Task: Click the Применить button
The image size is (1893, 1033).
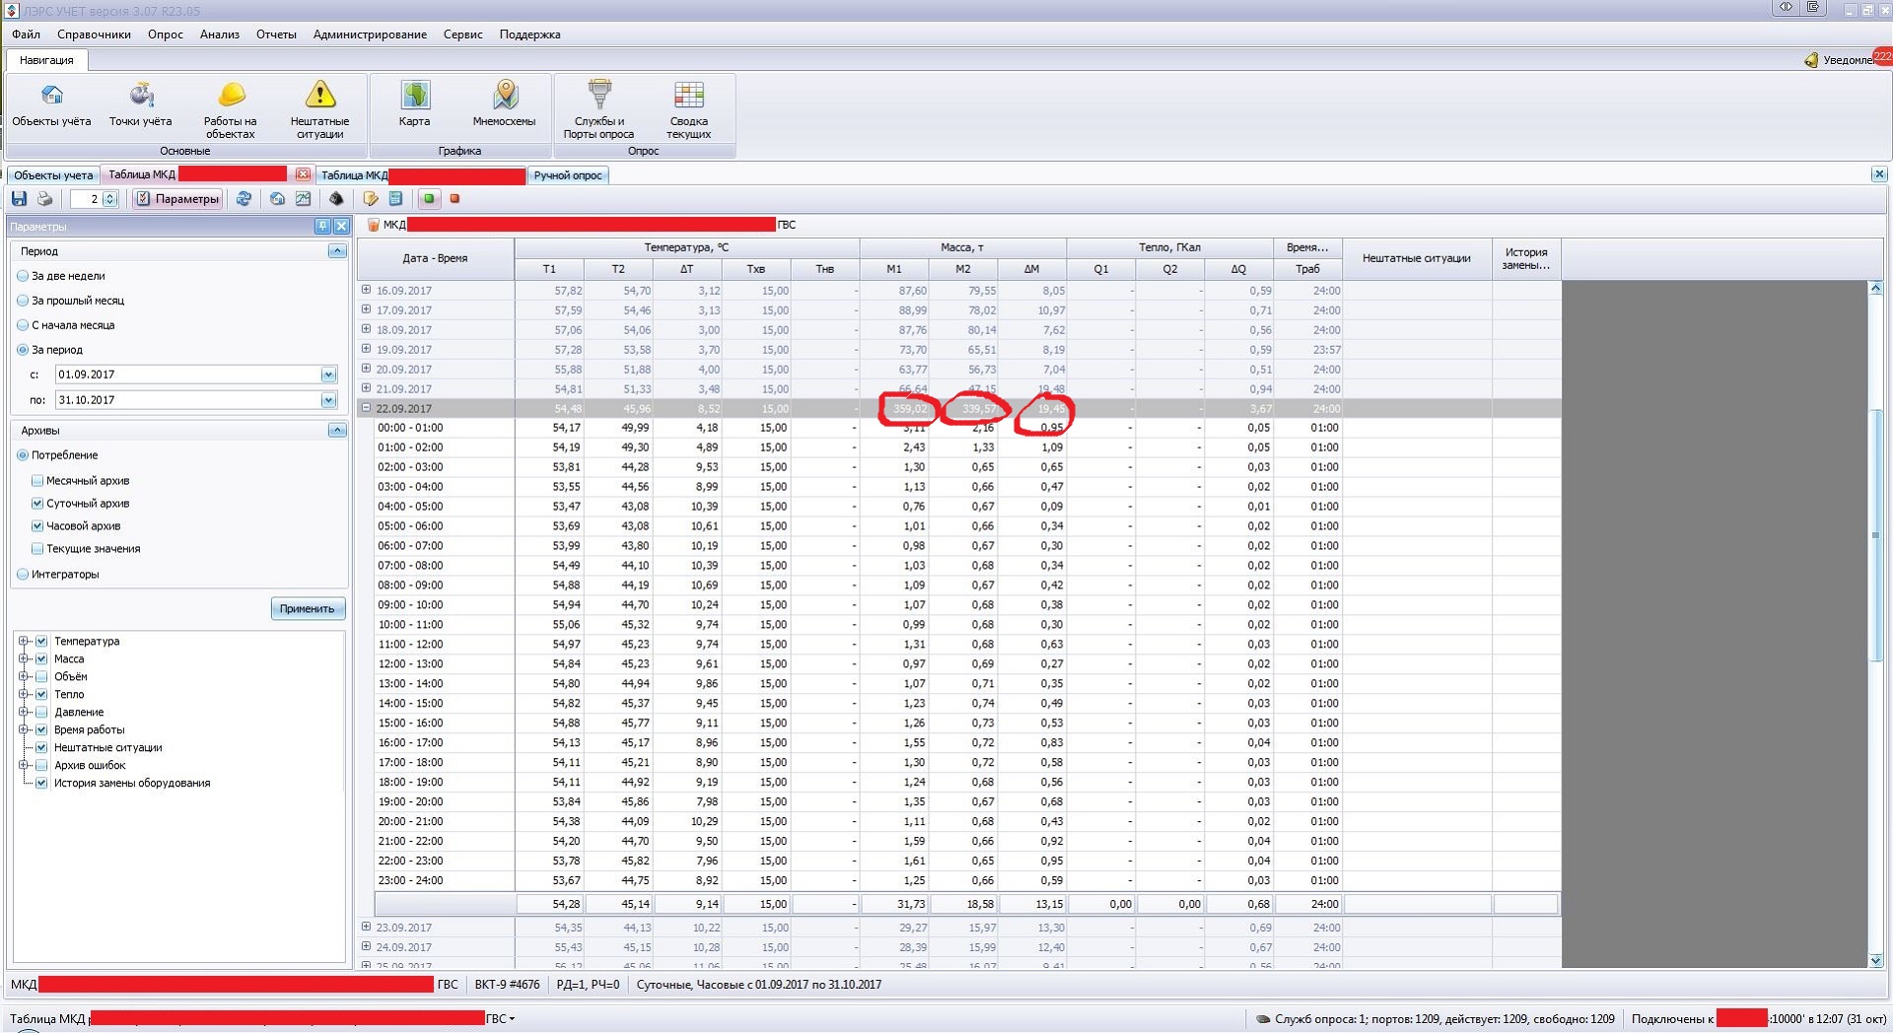Action: [308, 609]
